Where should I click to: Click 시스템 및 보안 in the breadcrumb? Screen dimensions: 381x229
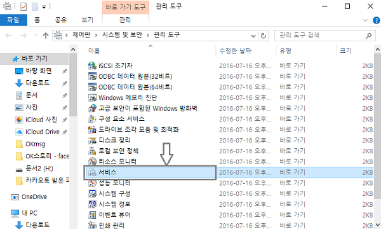coord(122,35)
